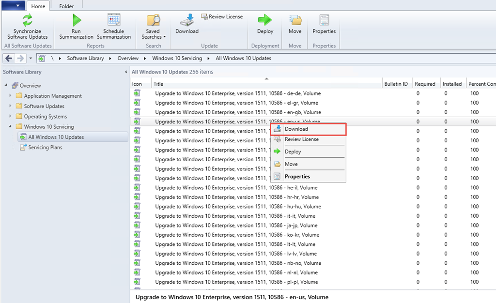Sort by the Bulletin ID column header
Viewport: 496px width, 303px height.
(x=397, y=84)
